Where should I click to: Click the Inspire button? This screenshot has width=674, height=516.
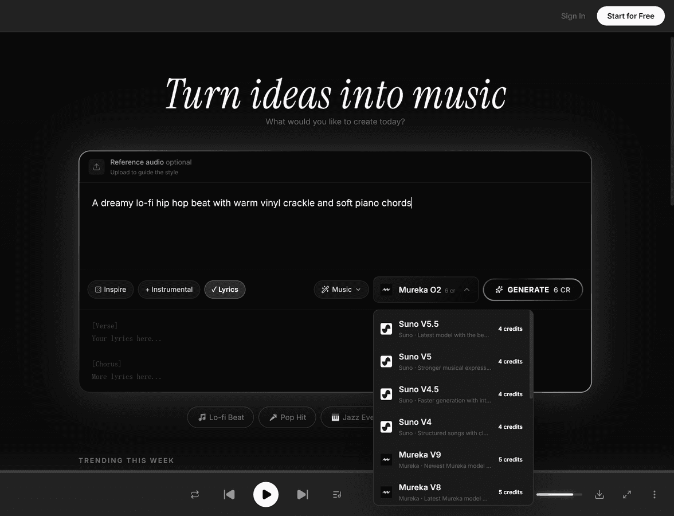[111, 290]
